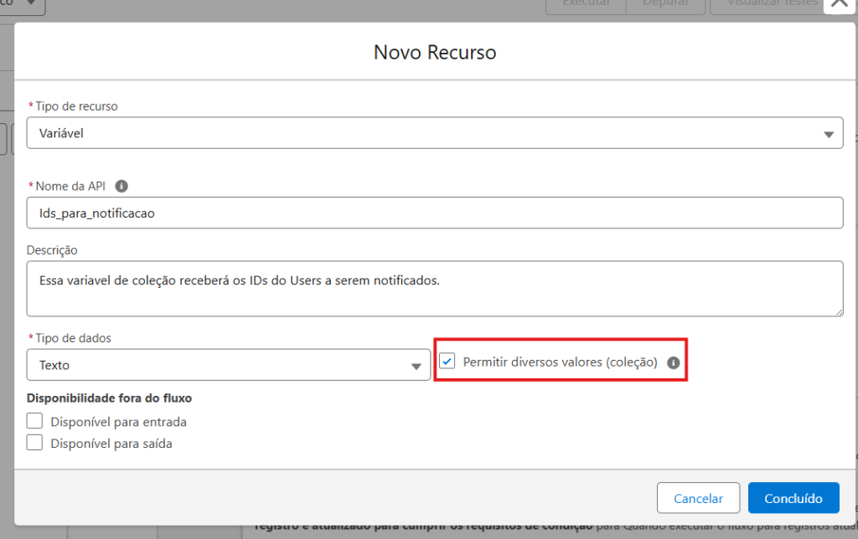
Task: Click the chevron on Tipo de recurso field
Action: [830, 133]
